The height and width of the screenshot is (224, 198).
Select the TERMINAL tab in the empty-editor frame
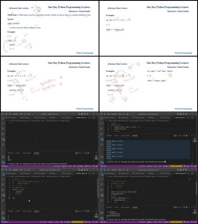[36, 153]
